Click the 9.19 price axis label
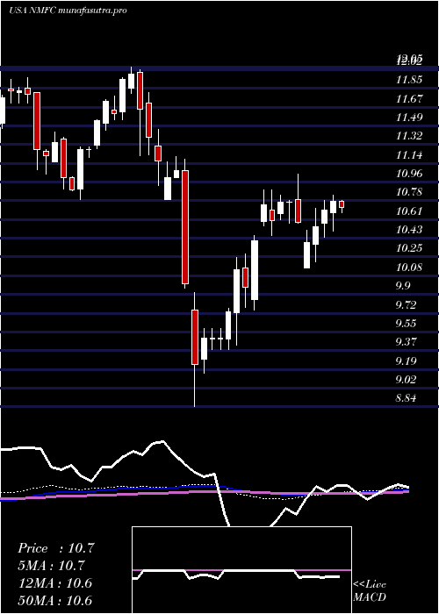Screen dimensions: 439x614 (x=406, y=361)
